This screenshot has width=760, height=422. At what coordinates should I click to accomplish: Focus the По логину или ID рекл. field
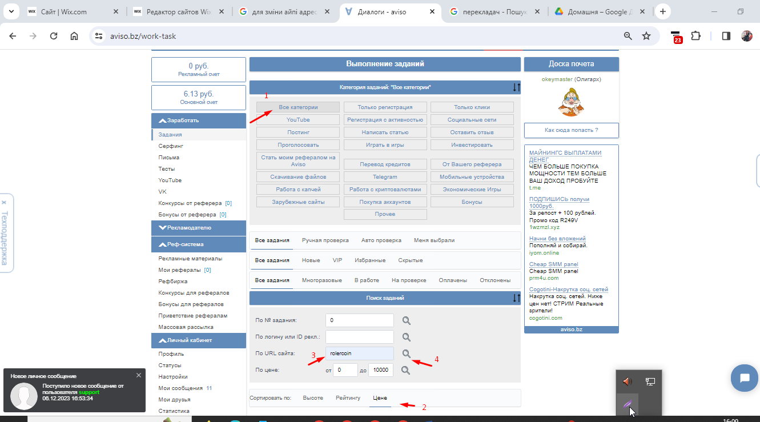pos(360,337)
